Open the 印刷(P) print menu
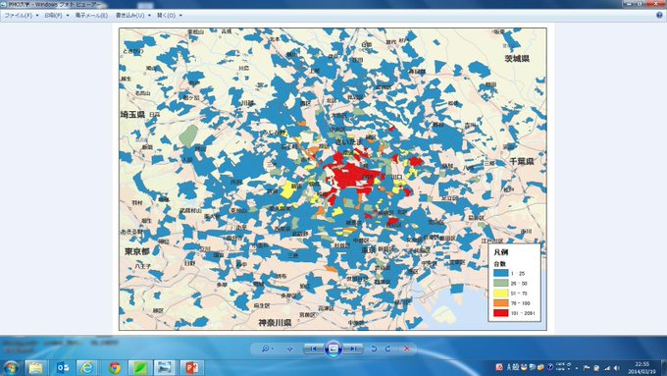 56,16
